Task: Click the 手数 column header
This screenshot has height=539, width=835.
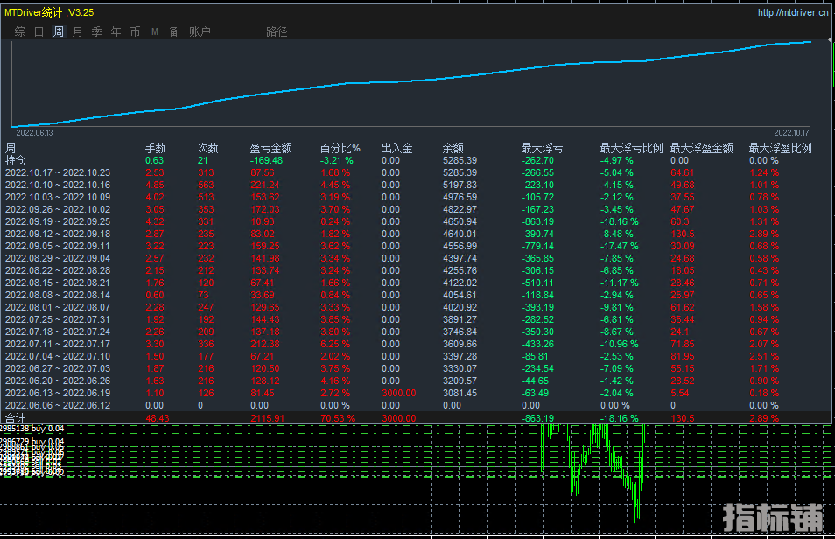Action: click(155, 148)
